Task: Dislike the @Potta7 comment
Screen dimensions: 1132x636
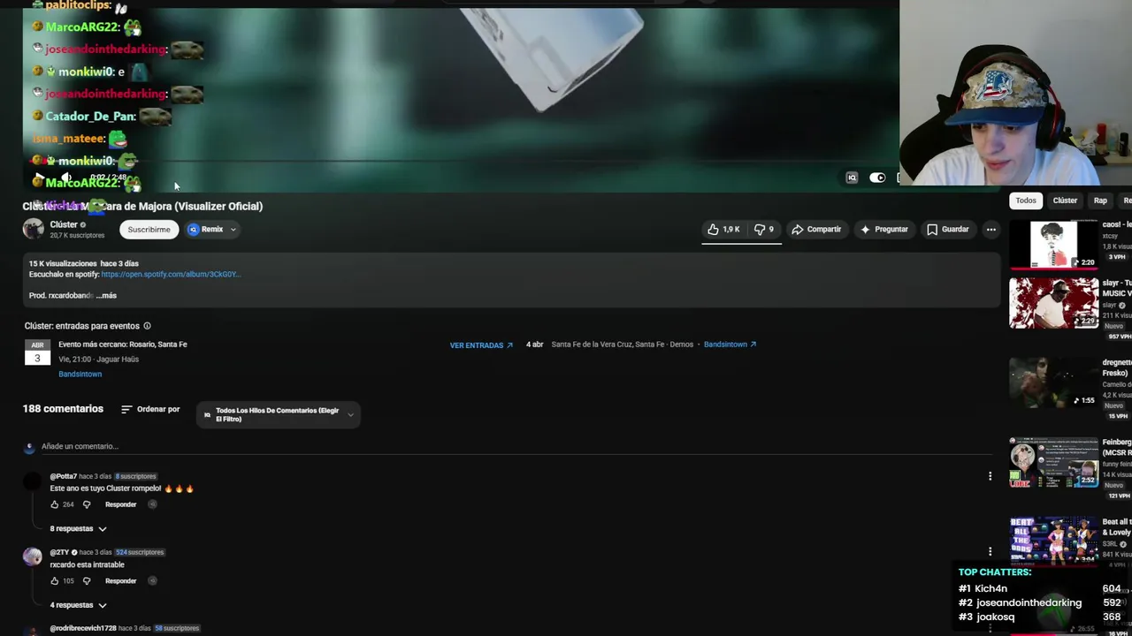Action: (x=87, y=505)
